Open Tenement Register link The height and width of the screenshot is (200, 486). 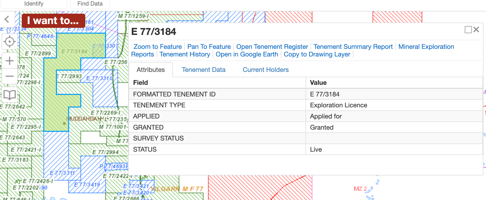point(272,47)
